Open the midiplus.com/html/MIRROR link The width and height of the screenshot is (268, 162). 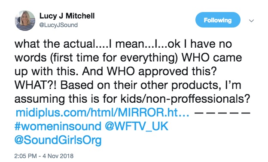click(x=102, y=113)
